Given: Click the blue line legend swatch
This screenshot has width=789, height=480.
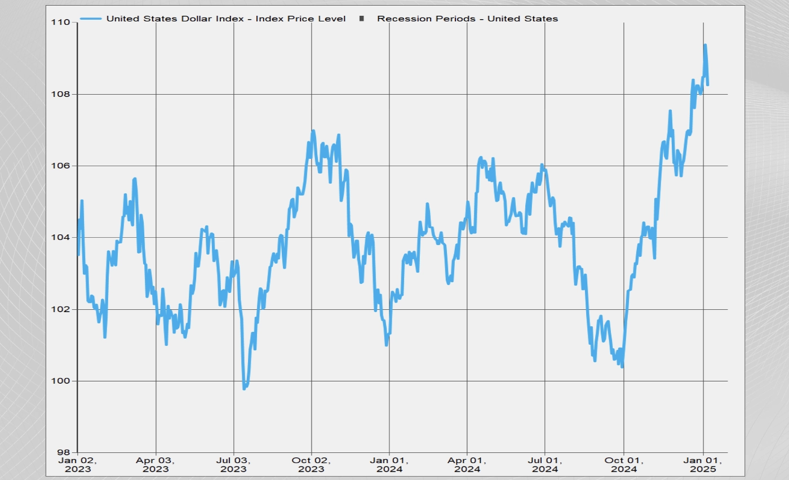Looking at the screenshot, I should tap(91, 19).
